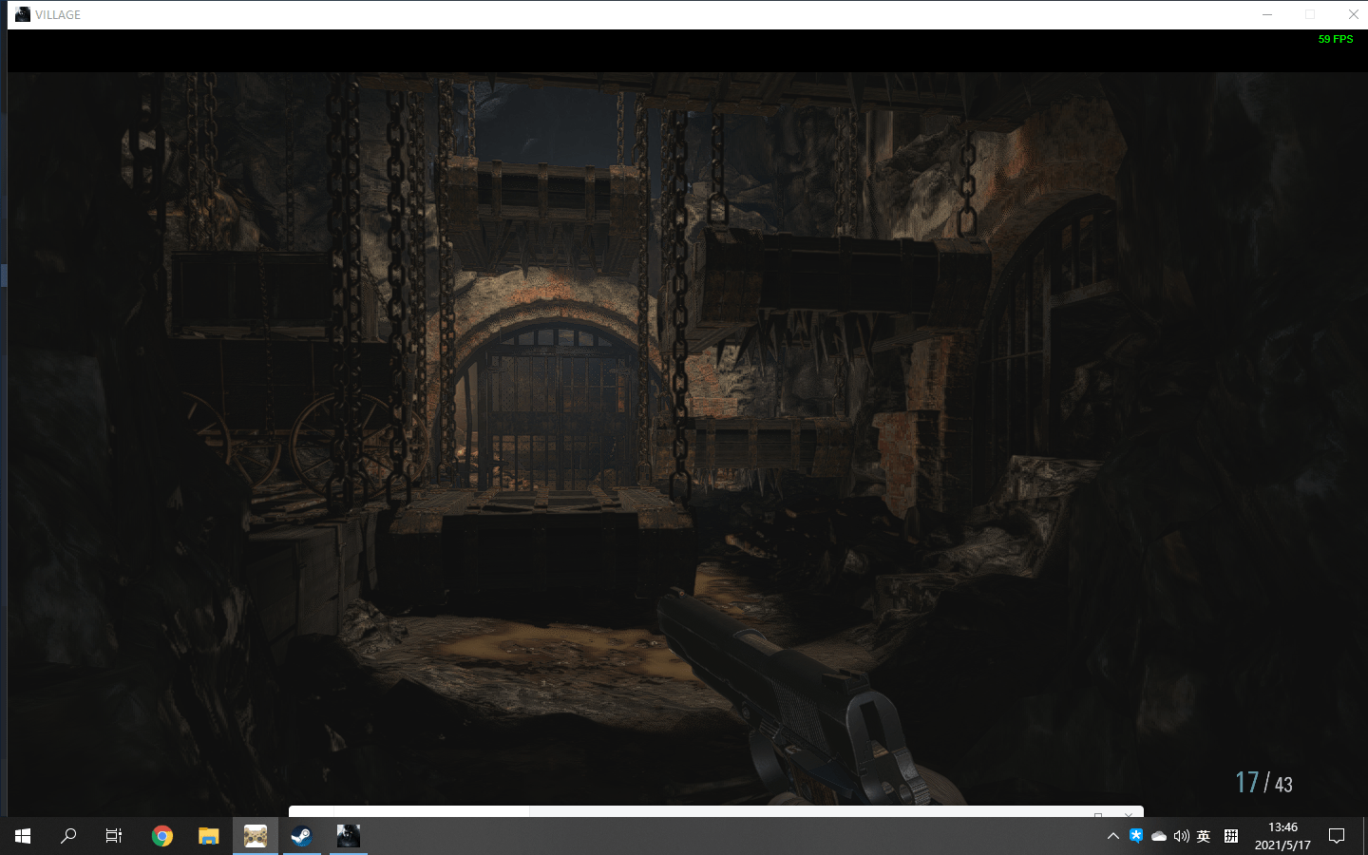Toggle the IME mode grid icon
Screen dimensions: 1368x855
pyautogui.click(x=1231, y=836)
